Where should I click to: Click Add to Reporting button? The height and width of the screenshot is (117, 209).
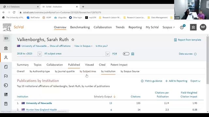[x=176, y=81]
